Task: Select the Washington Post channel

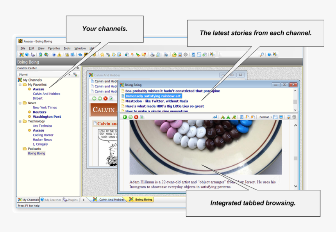Action: click(47, 117)
